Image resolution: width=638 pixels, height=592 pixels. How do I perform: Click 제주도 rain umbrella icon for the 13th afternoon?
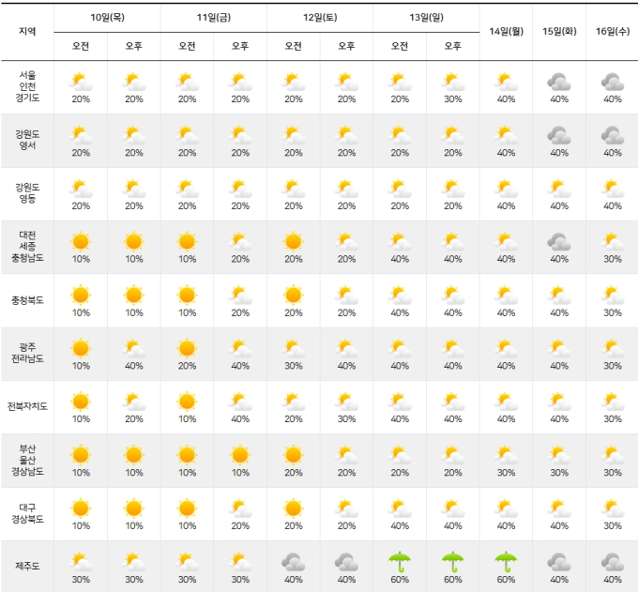click(453, 562)
